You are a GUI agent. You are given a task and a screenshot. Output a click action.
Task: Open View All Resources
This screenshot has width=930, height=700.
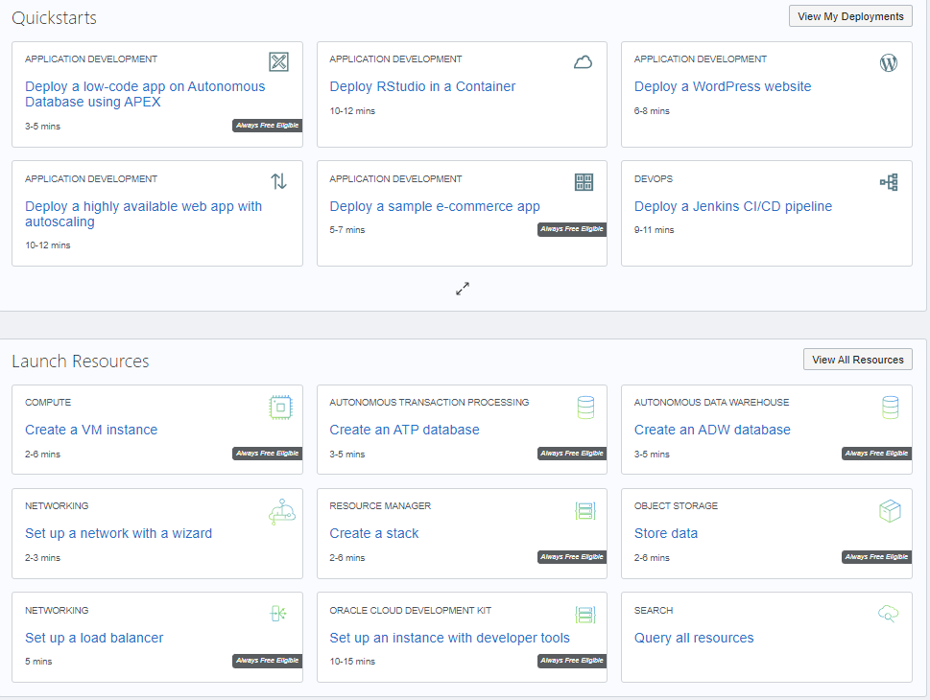tap(858, 360)
